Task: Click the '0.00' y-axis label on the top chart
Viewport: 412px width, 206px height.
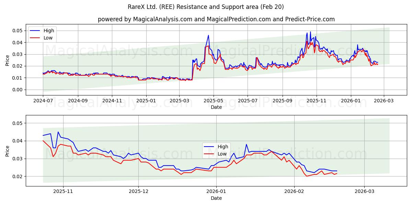Action: (x=18, y=90)
